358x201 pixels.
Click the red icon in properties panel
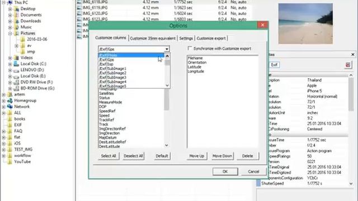tap(348, 65)
